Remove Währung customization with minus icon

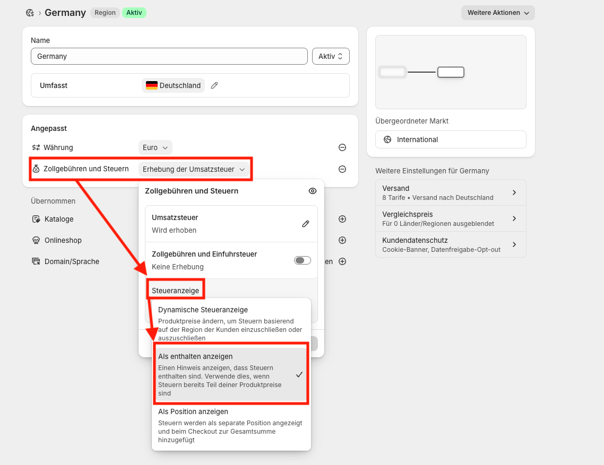click(x=342, y=148)
